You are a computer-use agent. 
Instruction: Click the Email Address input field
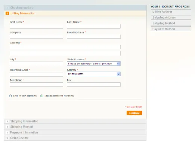pyautogui.click(x=94, y=36)
